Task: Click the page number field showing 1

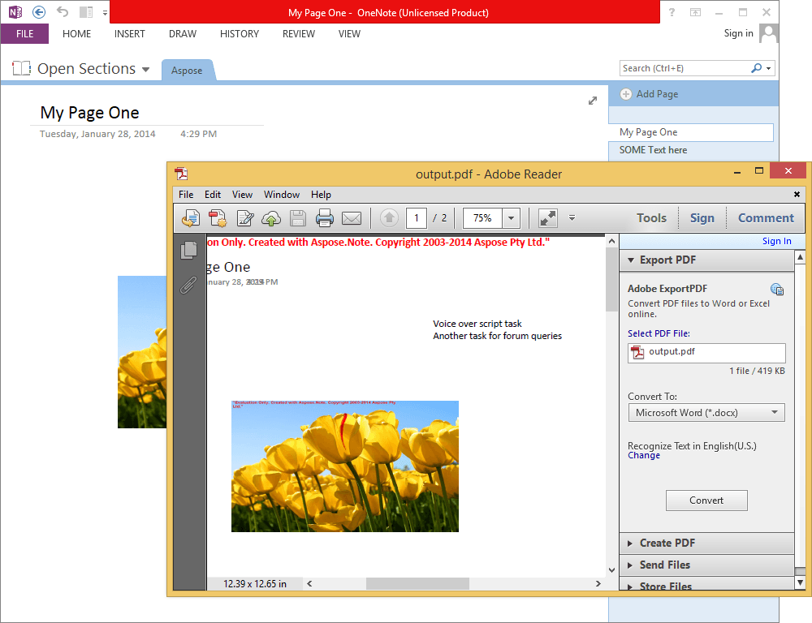Action: [x=417, y=218]
